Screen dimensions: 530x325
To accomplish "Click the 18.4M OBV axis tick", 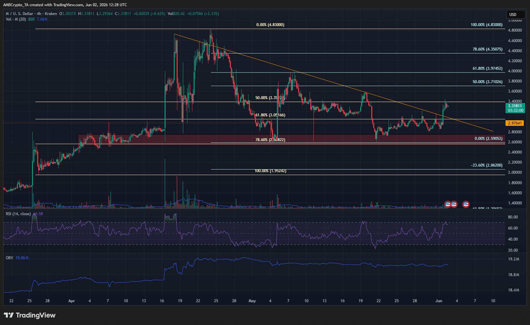I will [514, 290].
